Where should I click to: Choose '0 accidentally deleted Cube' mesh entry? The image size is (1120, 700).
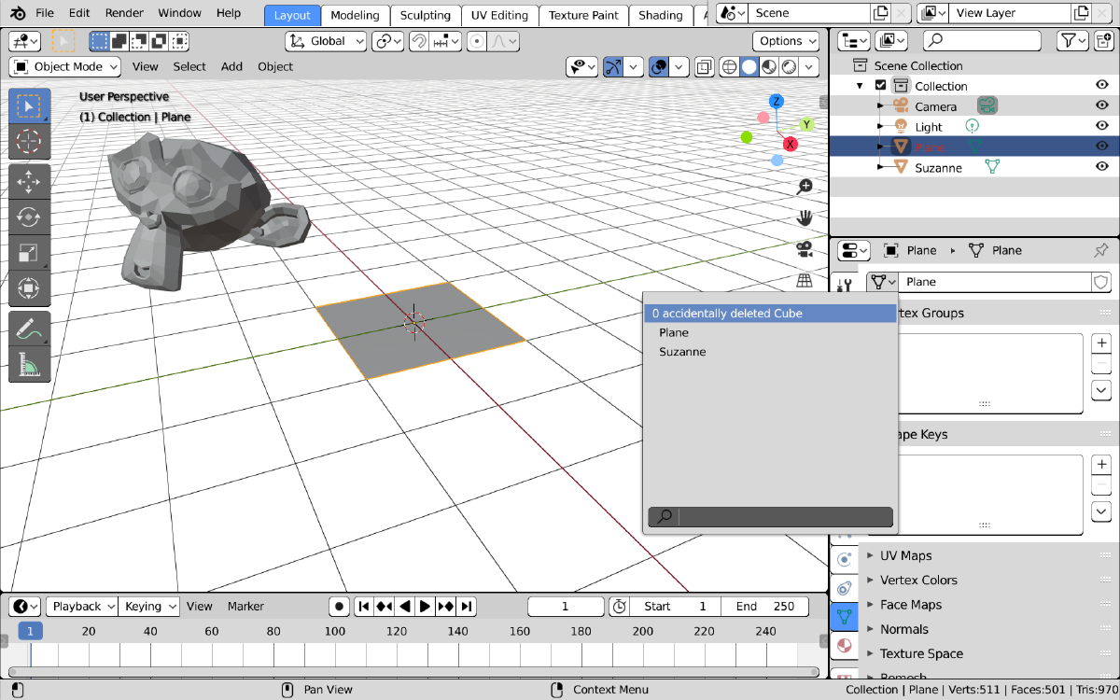(770, 314)
